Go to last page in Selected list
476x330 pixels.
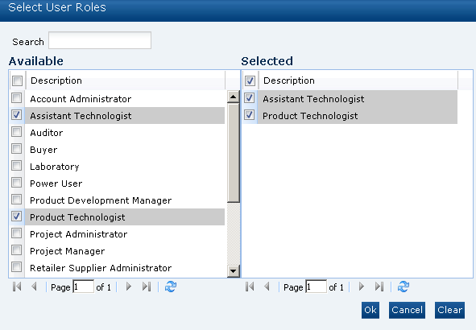(x=379, y=287)
